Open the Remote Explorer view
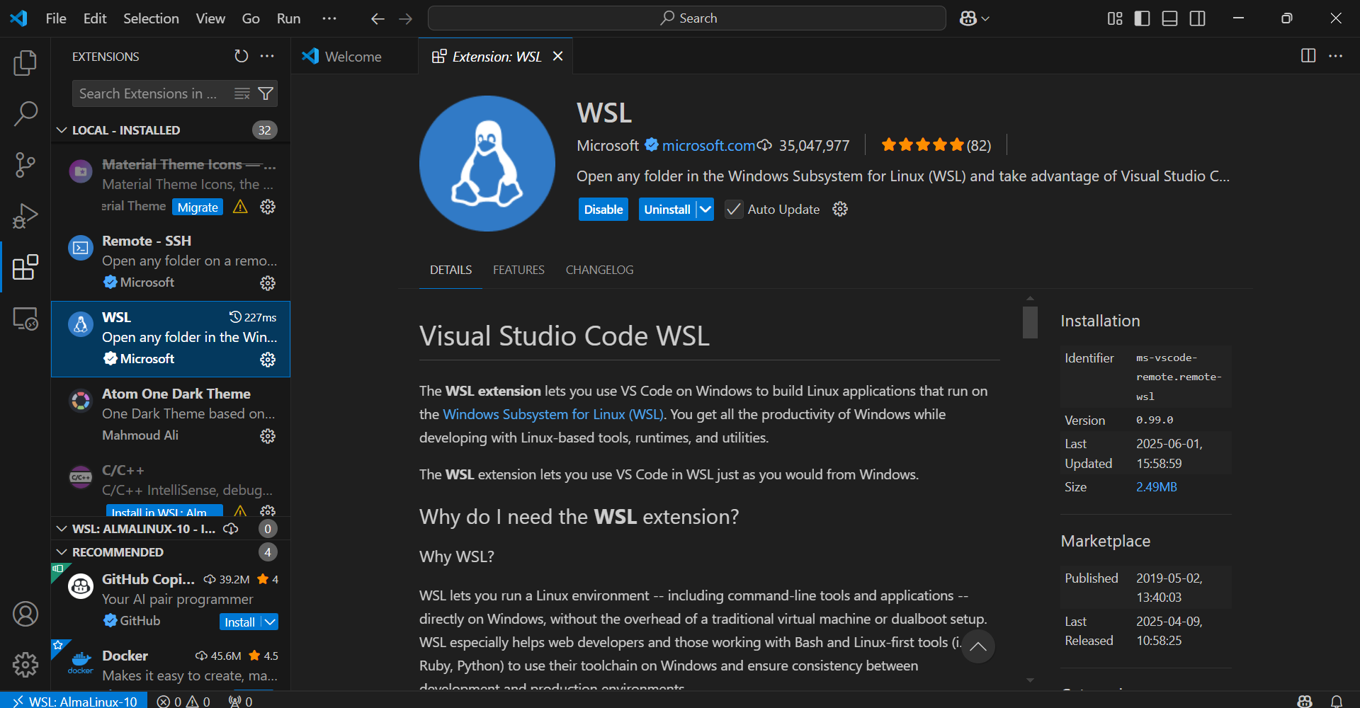Screen dimensions: 1360x708 click(25, 319)
